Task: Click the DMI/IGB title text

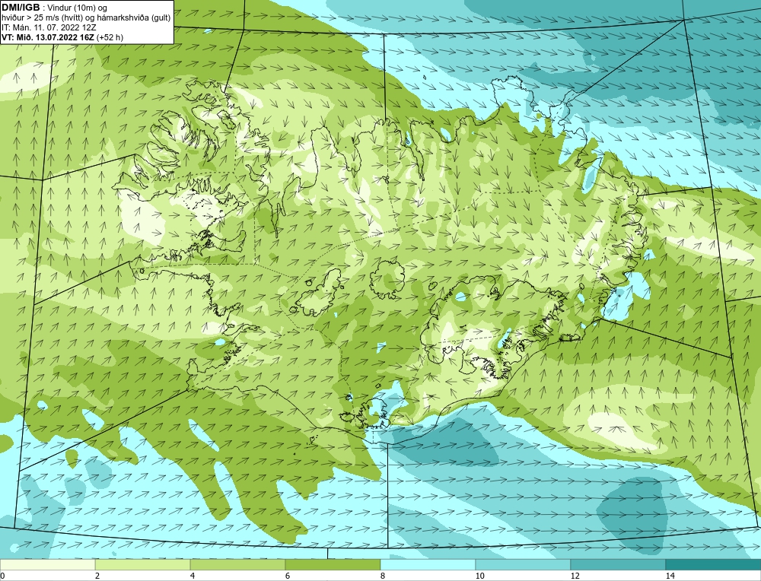Action: point(21,8)
